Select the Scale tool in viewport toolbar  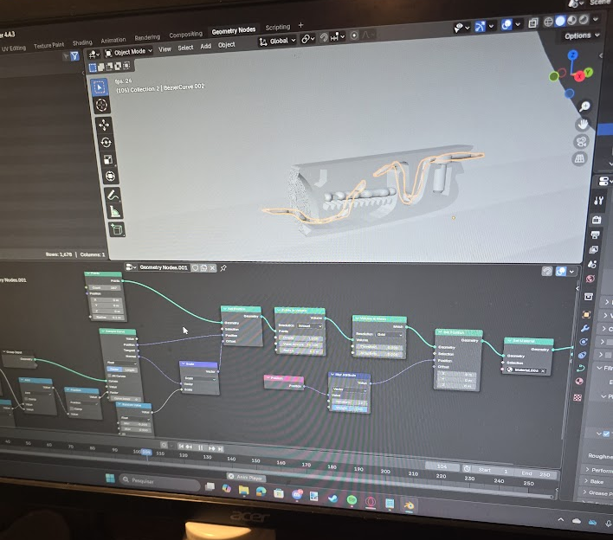coord(107,159)
